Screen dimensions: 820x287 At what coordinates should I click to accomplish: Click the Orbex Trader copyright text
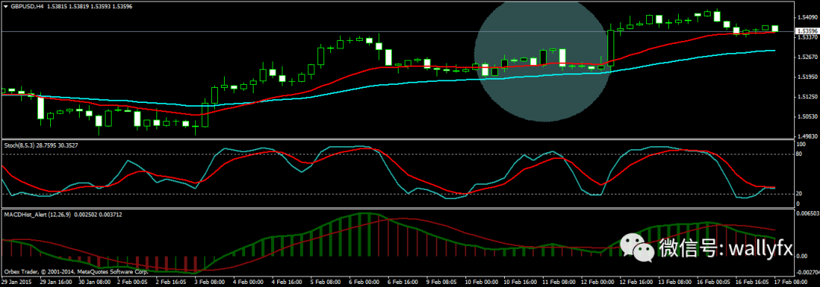click(x=77, y=271)
